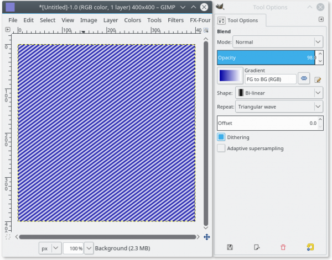Configure Tool Options tab menu
Image resolution: width=332 pixels, height=260 pixels.
[321, 19]
